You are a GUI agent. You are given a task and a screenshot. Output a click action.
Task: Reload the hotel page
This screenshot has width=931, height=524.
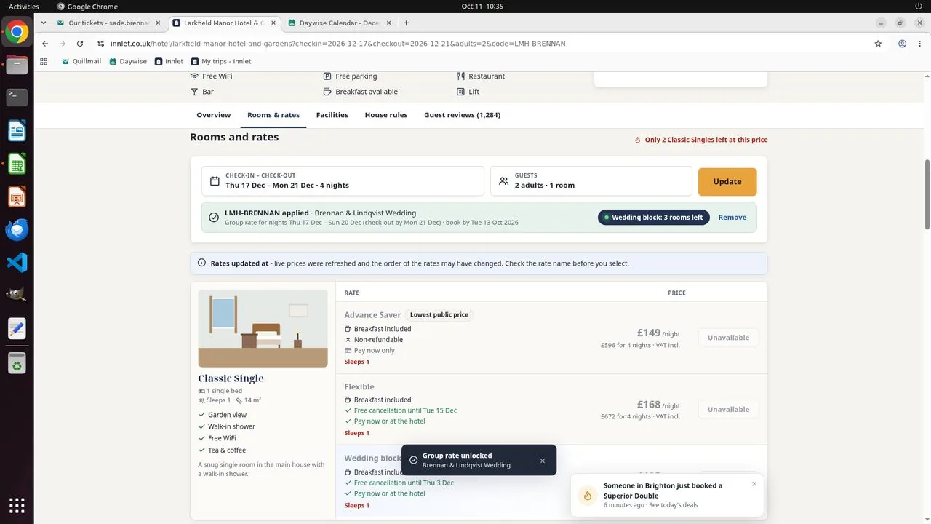coord(80,44)
